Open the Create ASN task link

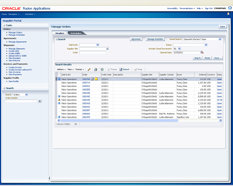coord(14,51)
